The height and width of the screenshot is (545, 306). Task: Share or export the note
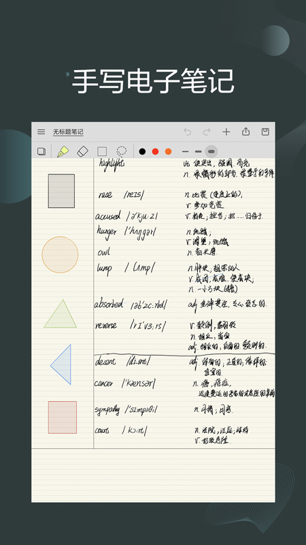(x=245, y=131)
